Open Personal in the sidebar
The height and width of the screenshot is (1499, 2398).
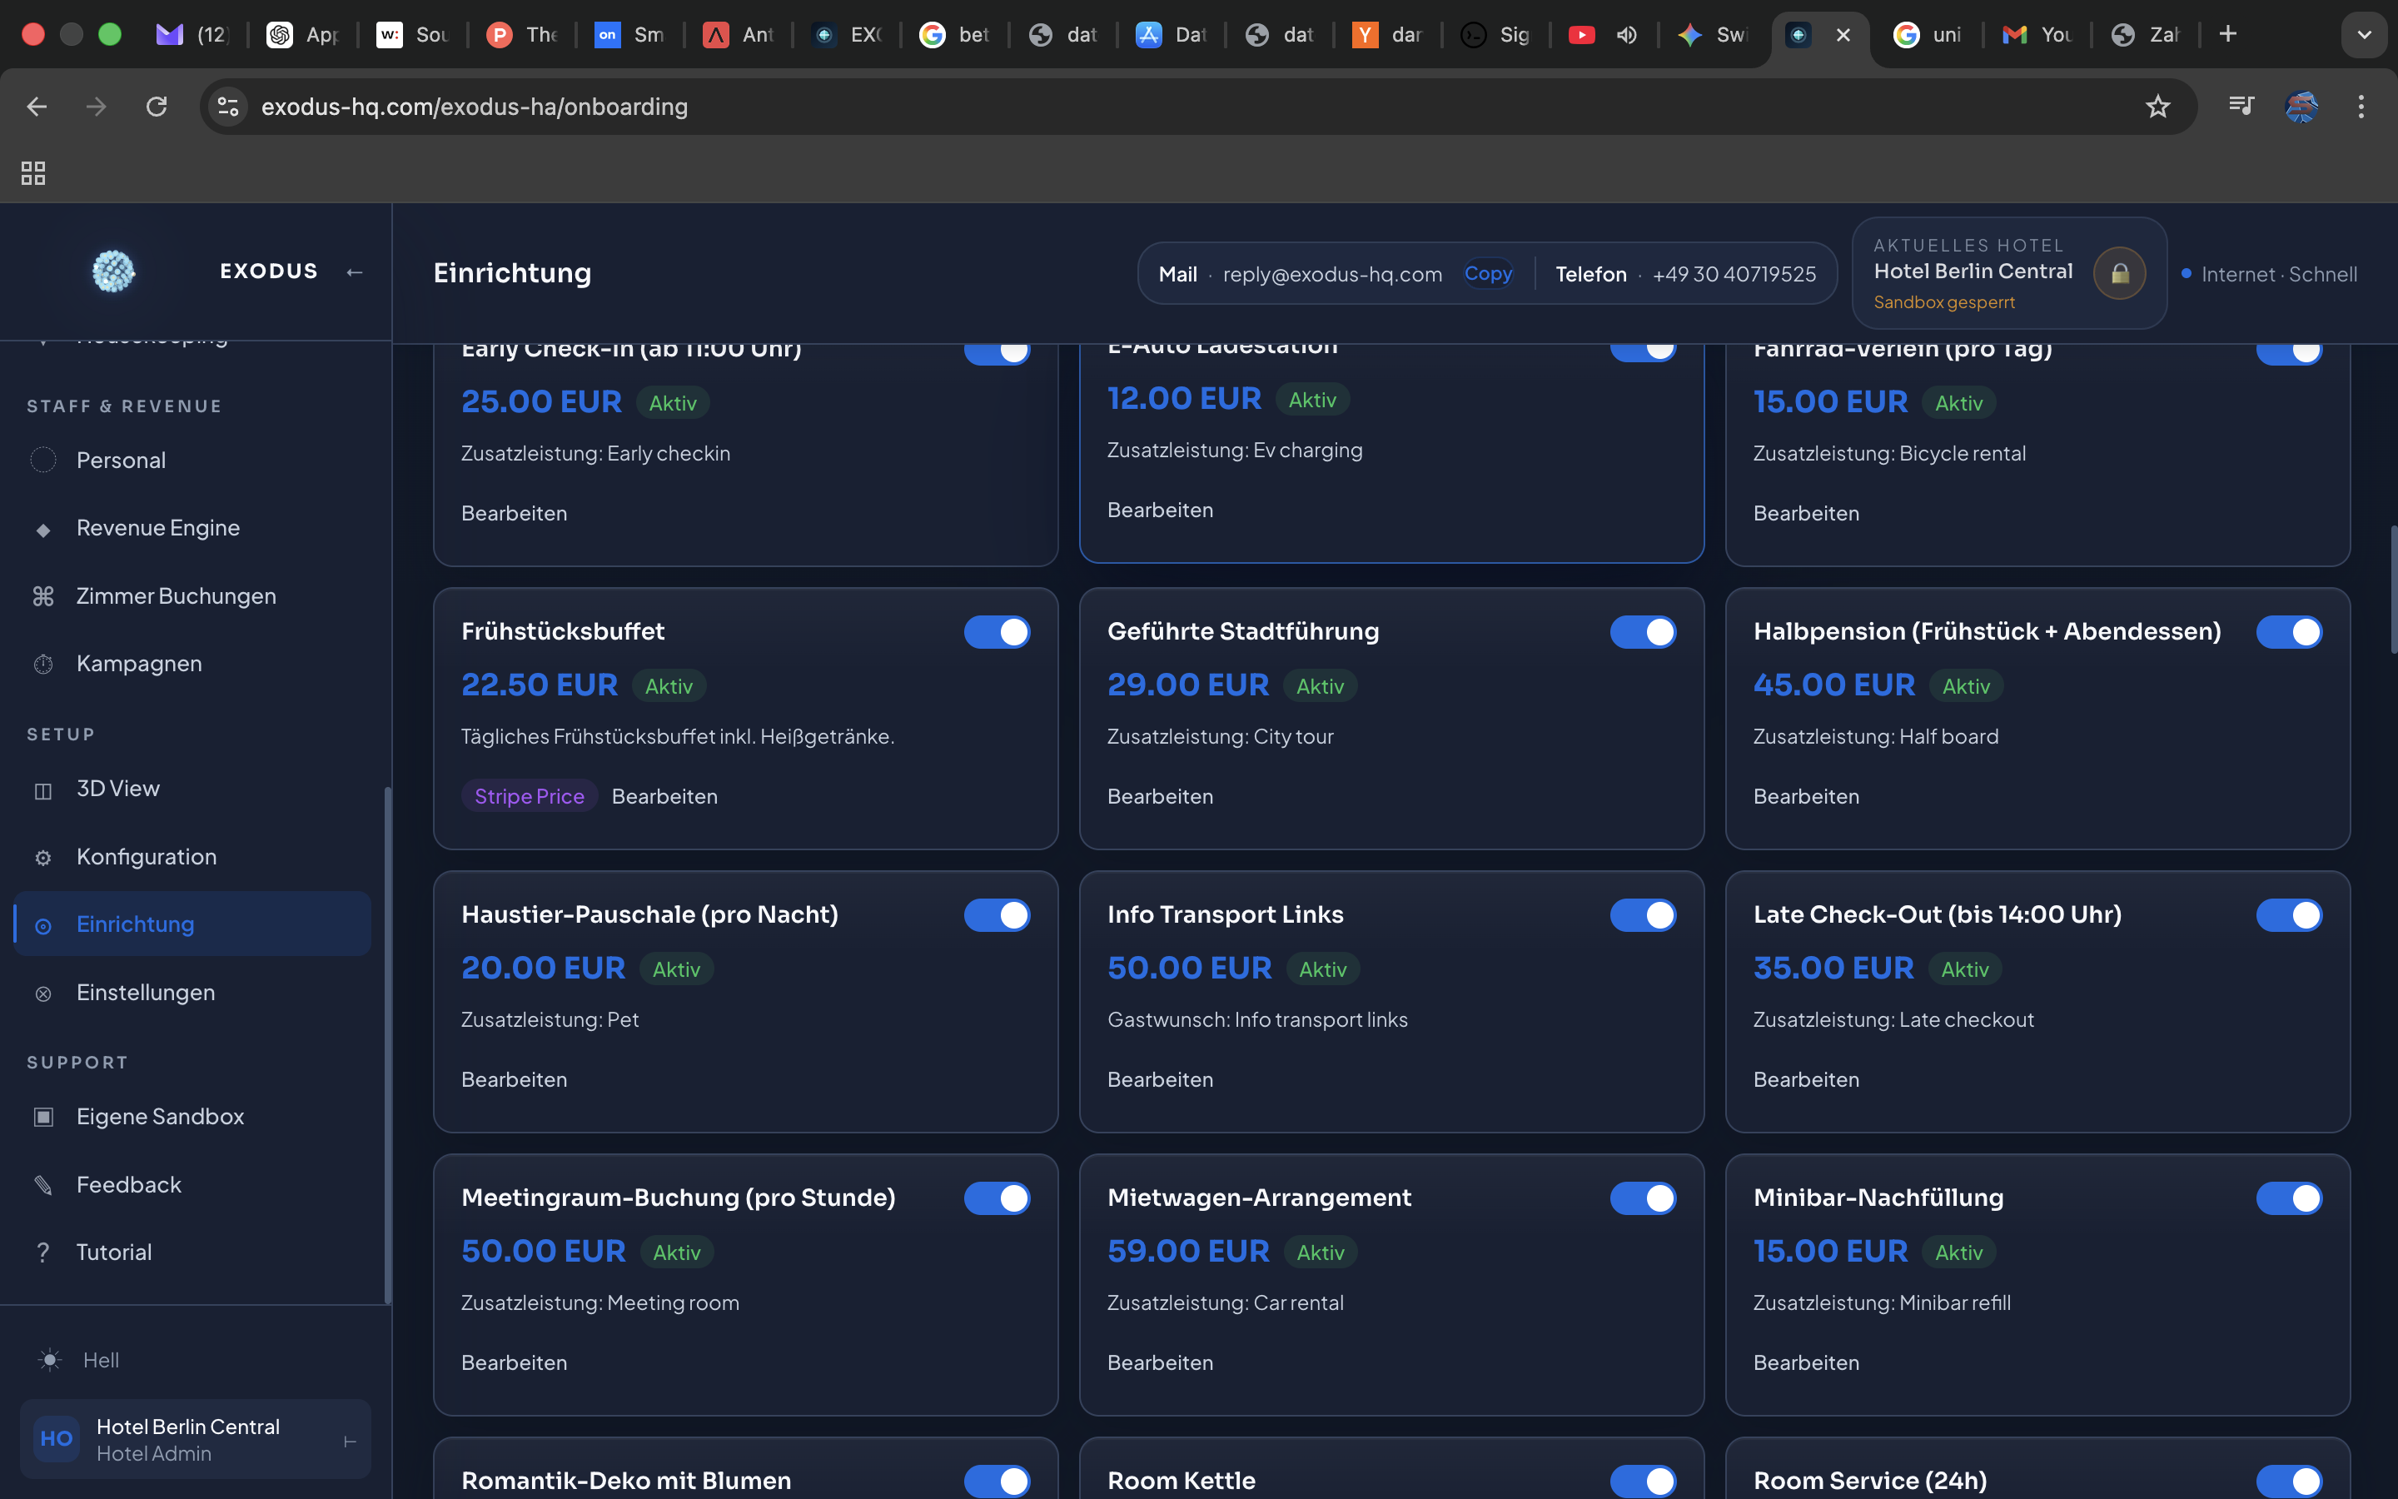pyautogui.click(x=192, y=460)
